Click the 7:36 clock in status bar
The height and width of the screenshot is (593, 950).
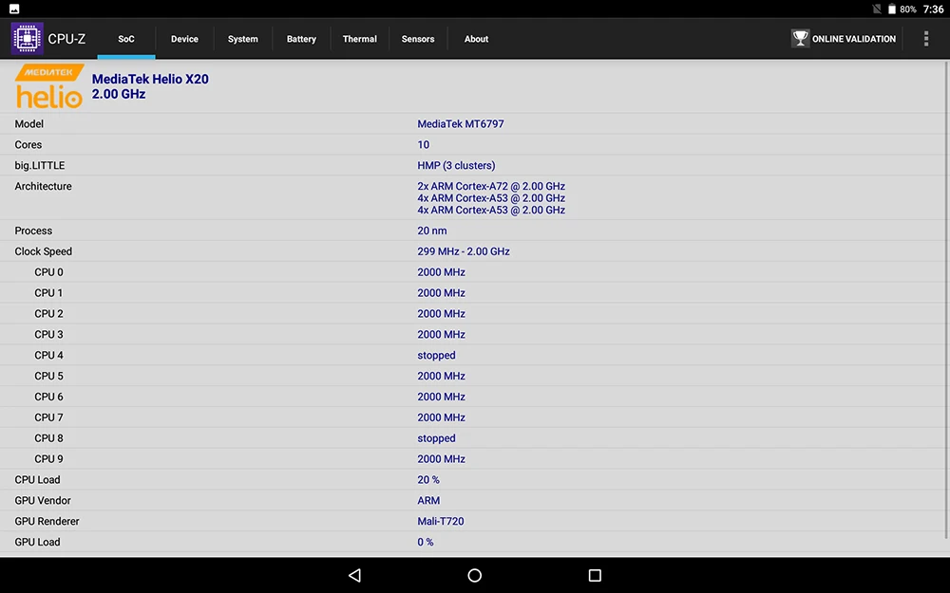click(x=933, y=9)
